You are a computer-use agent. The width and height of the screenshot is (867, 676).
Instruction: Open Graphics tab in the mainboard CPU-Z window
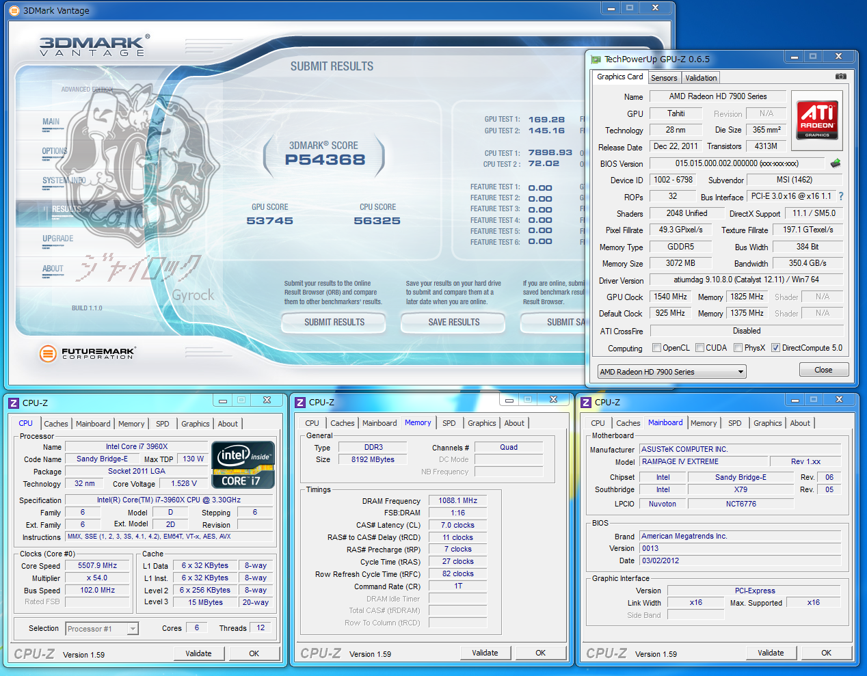(768, 423)
